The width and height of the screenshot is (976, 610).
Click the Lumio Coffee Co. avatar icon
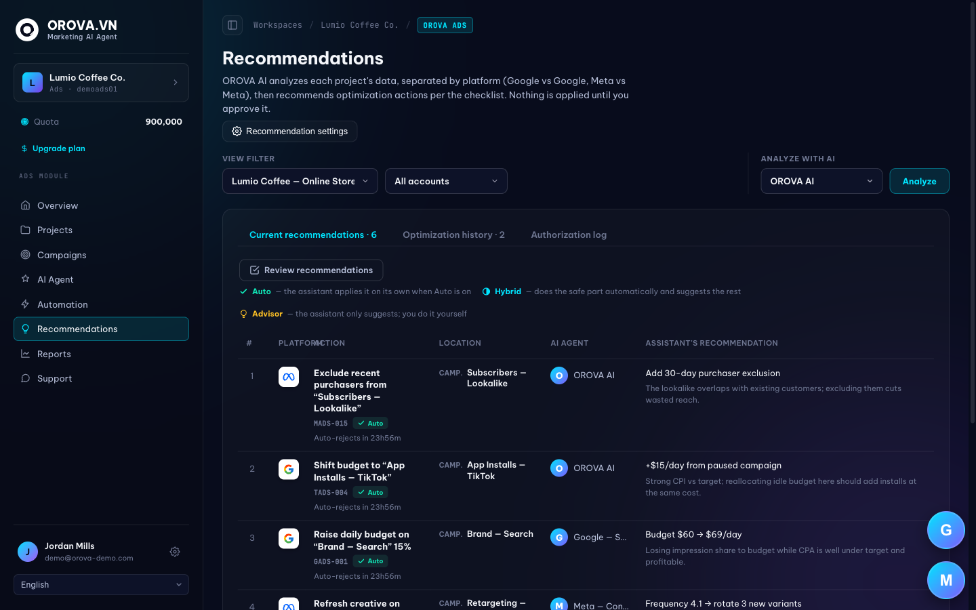[x=32, y=83]
